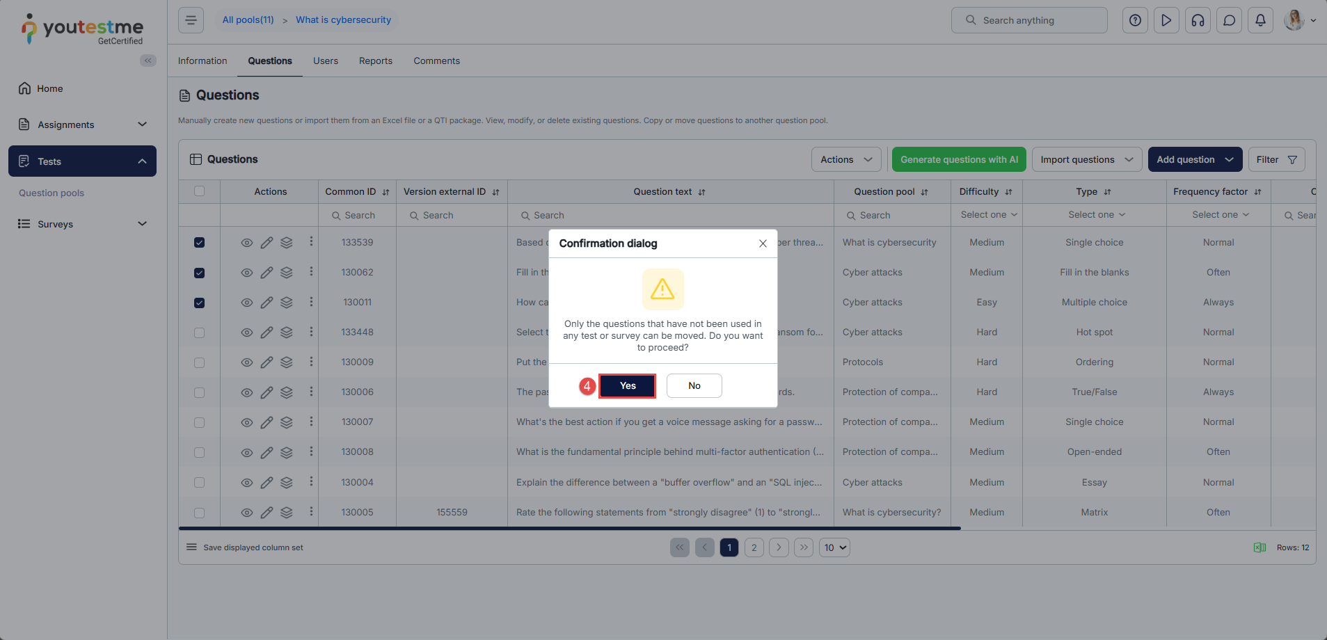
Task: Check the checkbox for question 130009 row
Action: click(200, 362)
